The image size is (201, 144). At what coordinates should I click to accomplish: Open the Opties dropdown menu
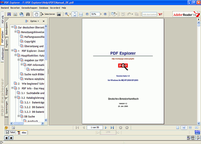click(33, 21)
